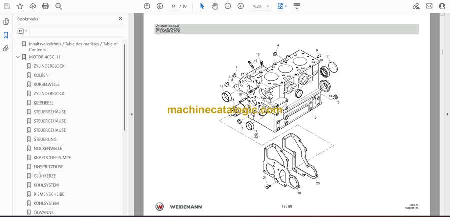The height and width of the screenshot is (217, 450).
Task: Click the KIPPHEBEL bookmark ribbon icon
Action: click(29, 102)
